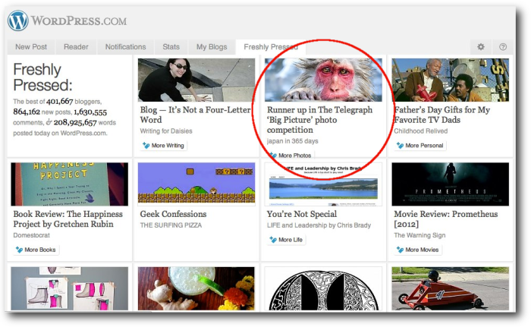
Task: Open "Geek Confessions" post title
Action: point(173,215)
